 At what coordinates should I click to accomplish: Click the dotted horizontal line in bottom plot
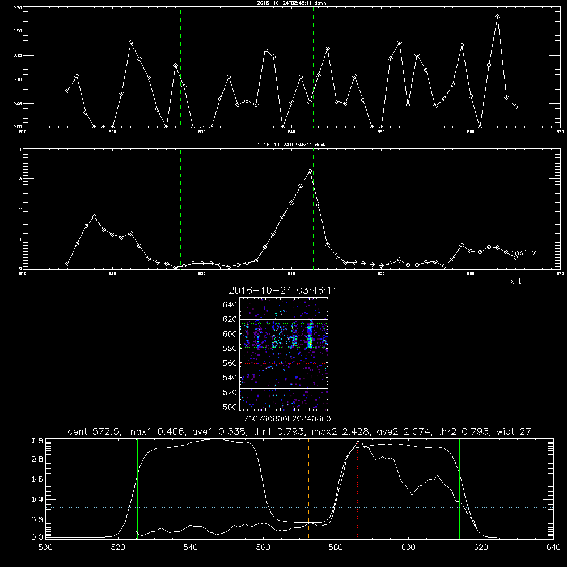(299, 507)
